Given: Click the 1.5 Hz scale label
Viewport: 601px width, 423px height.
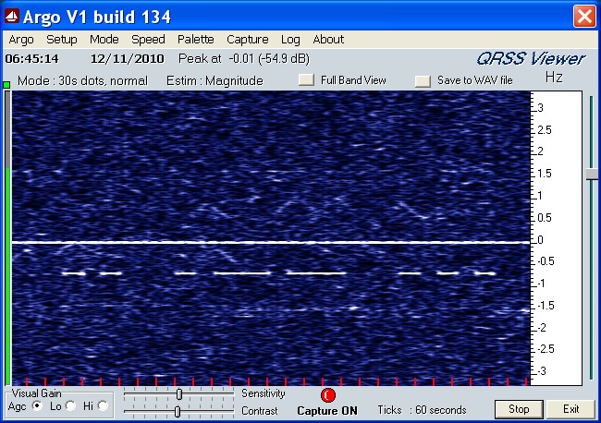Looking at the screenshot, I should tap(545, 174).
